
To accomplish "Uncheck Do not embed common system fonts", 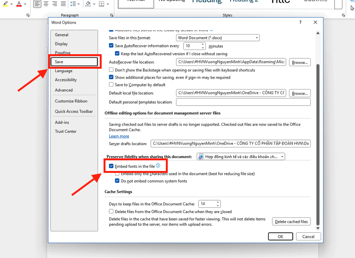I will (117, 181).
